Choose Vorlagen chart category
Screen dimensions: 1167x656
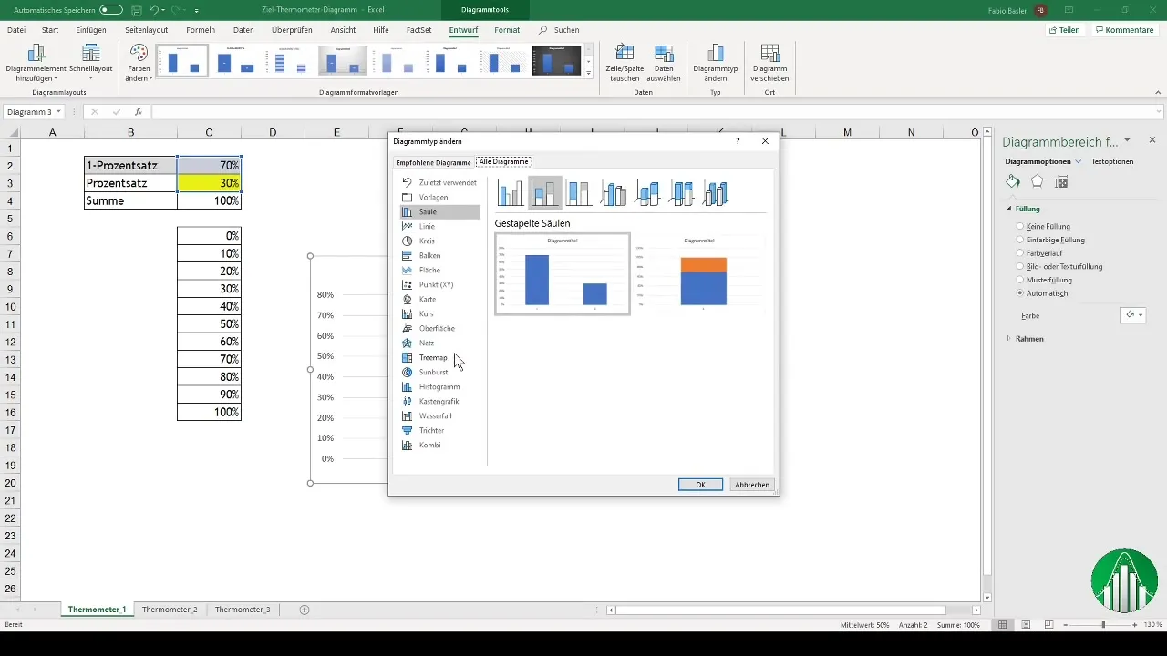(439, 197)
